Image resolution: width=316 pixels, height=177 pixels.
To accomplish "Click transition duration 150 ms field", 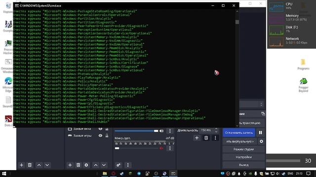I will (x=206, y=130).
